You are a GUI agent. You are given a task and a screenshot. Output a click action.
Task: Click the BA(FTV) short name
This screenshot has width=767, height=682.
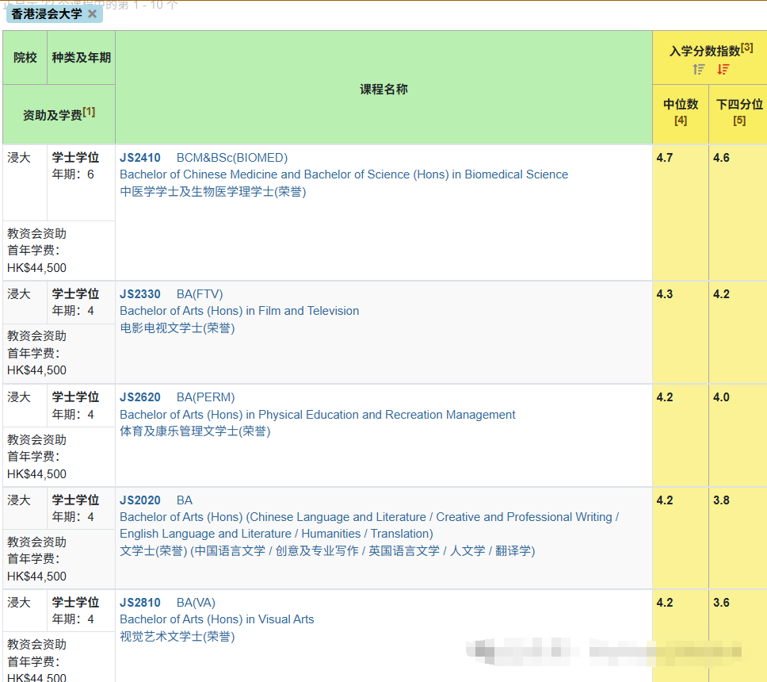(200, 294)
